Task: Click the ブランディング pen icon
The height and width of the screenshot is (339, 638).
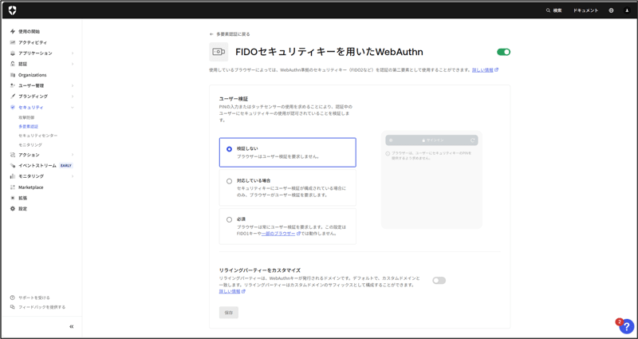Action: (13, 97)
